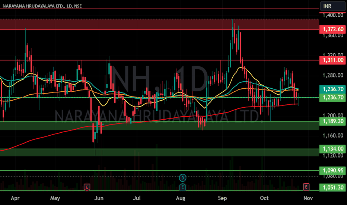Click the 1,280.00 price scale value

(x=333, y=75)
